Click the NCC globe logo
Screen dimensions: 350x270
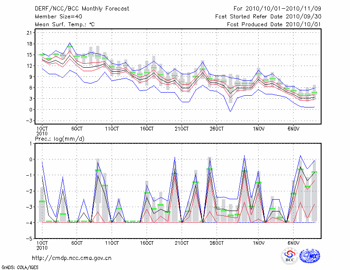pos(309,256)
